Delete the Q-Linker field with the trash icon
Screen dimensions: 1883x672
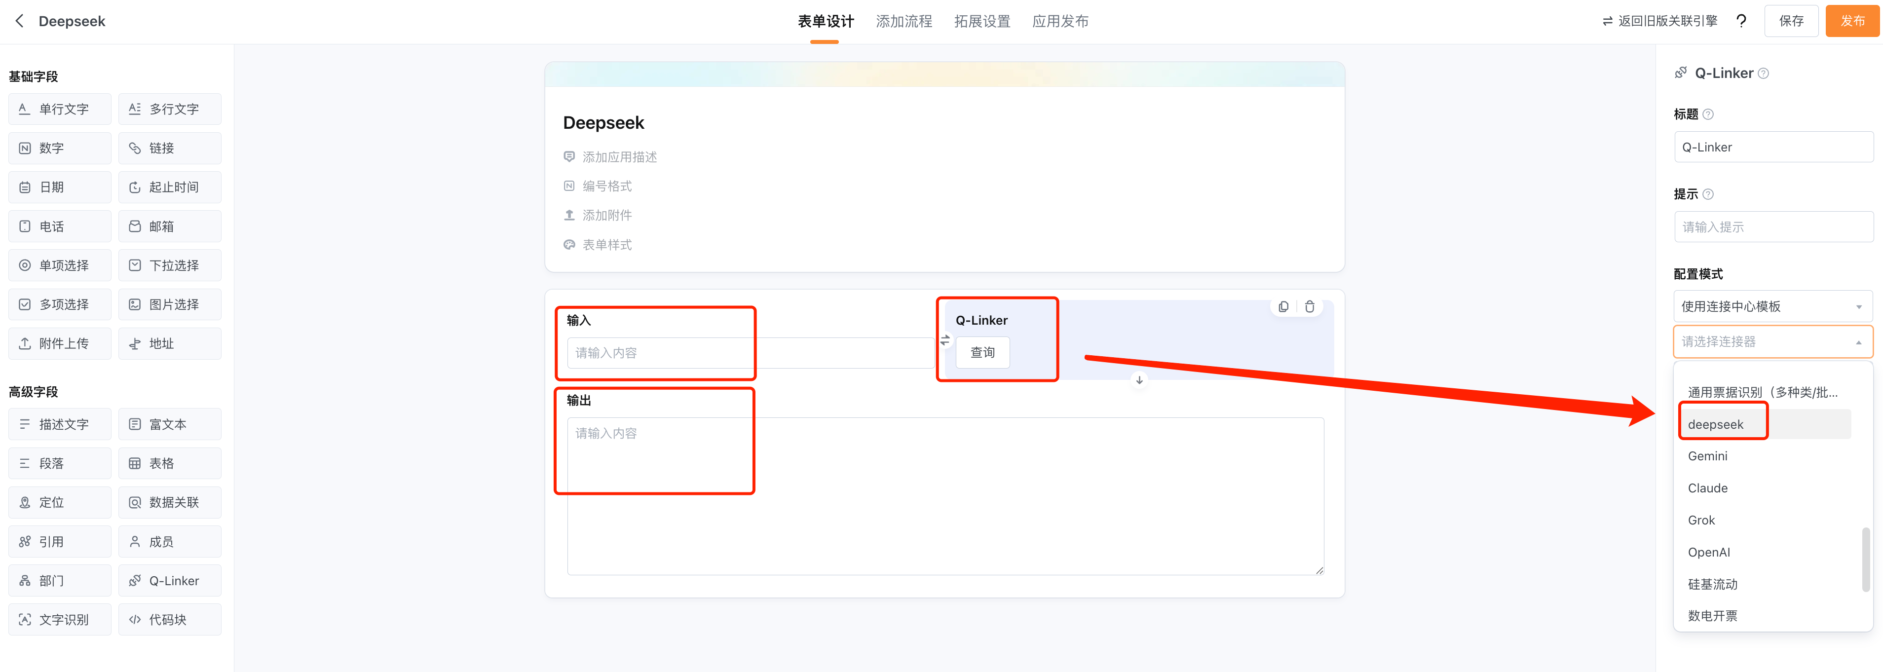pyautogui.click(x=1310, y=307)
